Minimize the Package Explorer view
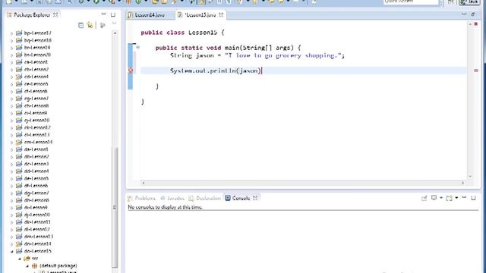This screenshot has width=486, height=273. point(103,14)
